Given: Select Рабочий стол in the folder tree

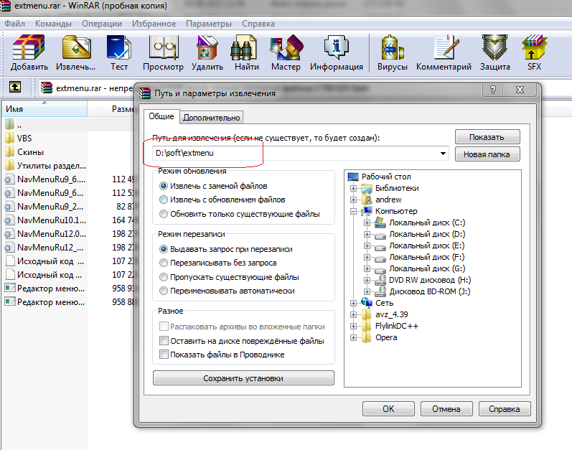Looking at the screenshot, I should coord(386,177).
